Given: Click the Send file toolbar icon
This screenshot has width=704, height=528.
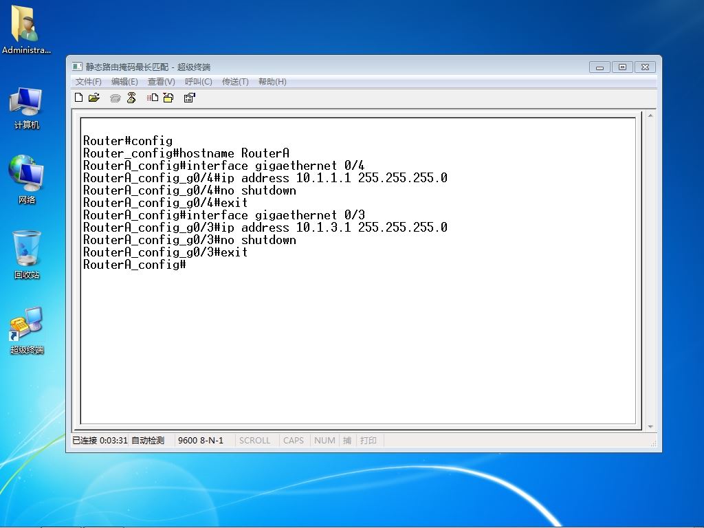Looking at the screenshot, I should pyautogui.click(x=153, y=98).
